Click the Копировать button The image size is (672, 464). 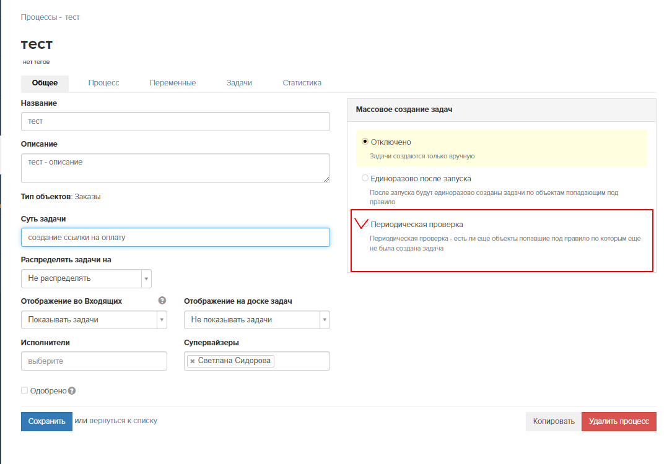pos(554,421)
